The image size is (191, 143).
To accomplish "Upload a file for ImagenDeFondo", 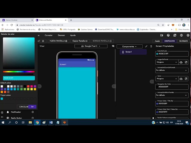I will (181, 62).
